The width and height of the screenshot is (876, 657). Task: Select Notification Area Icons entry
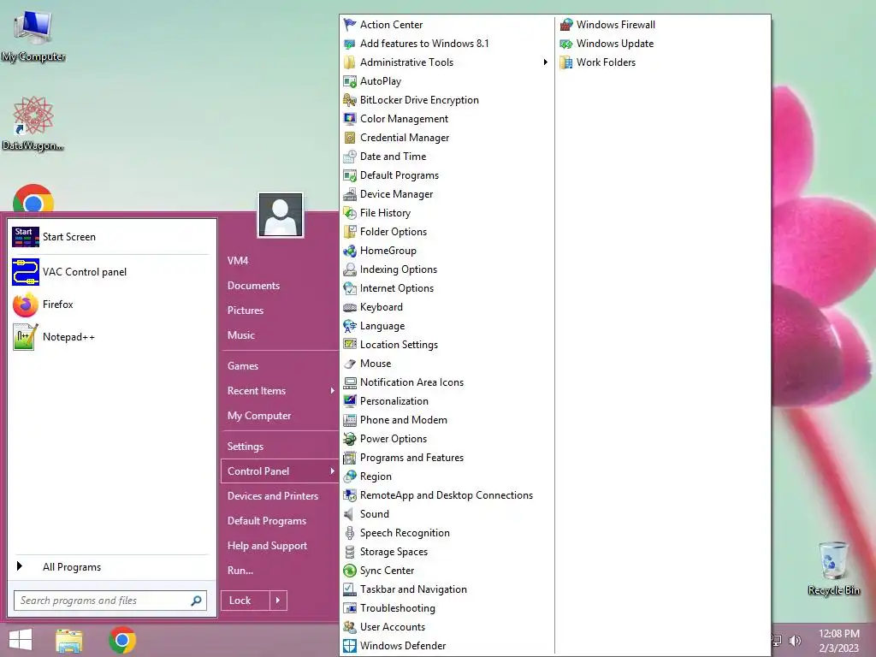[x=411, y=382]
